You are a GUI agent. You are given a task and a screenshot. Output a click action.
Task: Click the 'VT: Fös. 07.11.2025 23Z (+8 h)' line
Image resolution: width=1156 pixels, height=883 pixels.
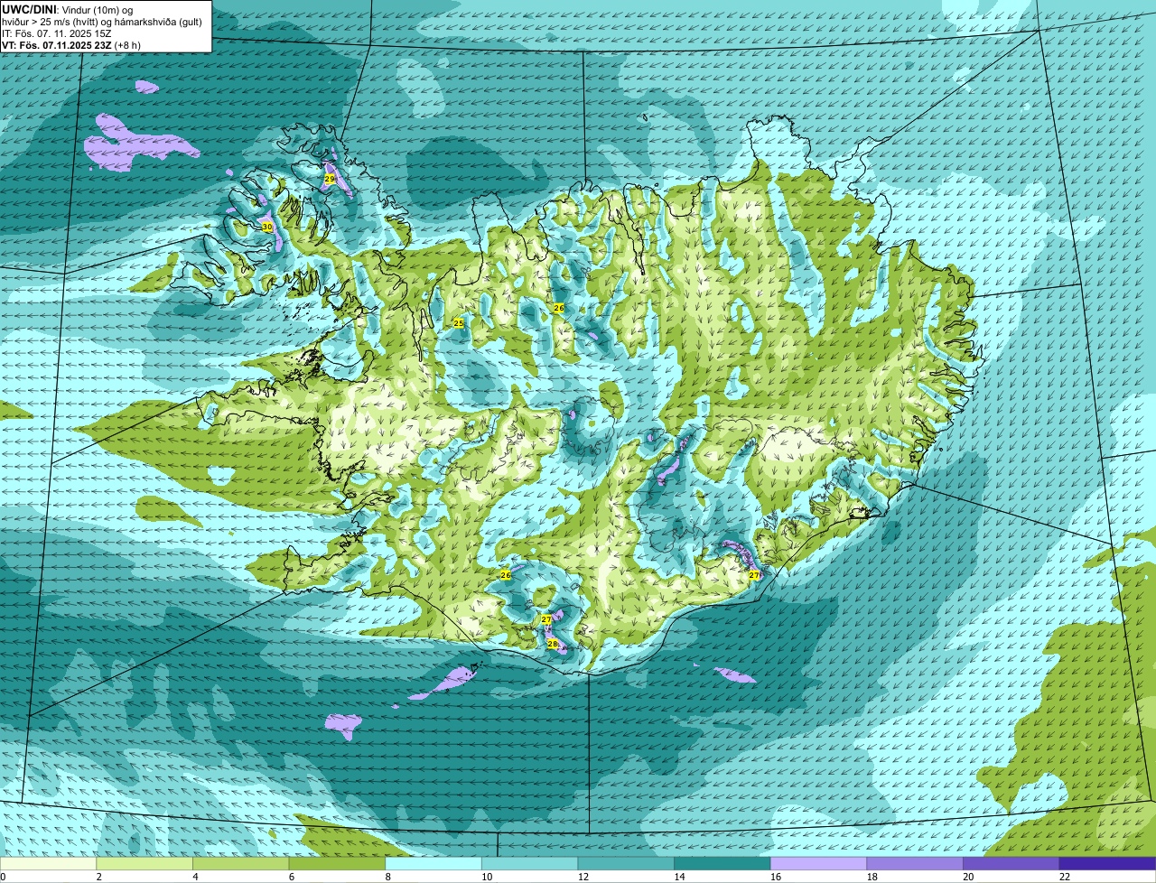click(71, 45)
